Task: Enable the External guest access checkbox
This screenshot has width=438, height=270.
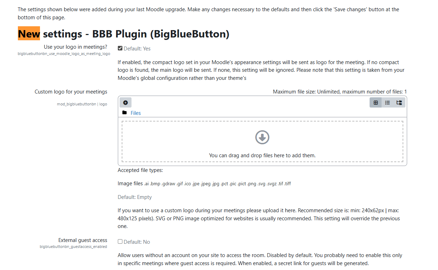Action: pyautogui.click(x=120, y=242)
